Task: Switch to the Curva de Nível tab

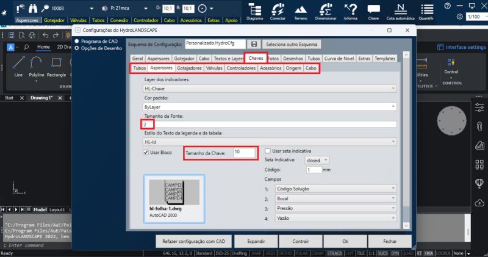Action: [x=339, y=59]
